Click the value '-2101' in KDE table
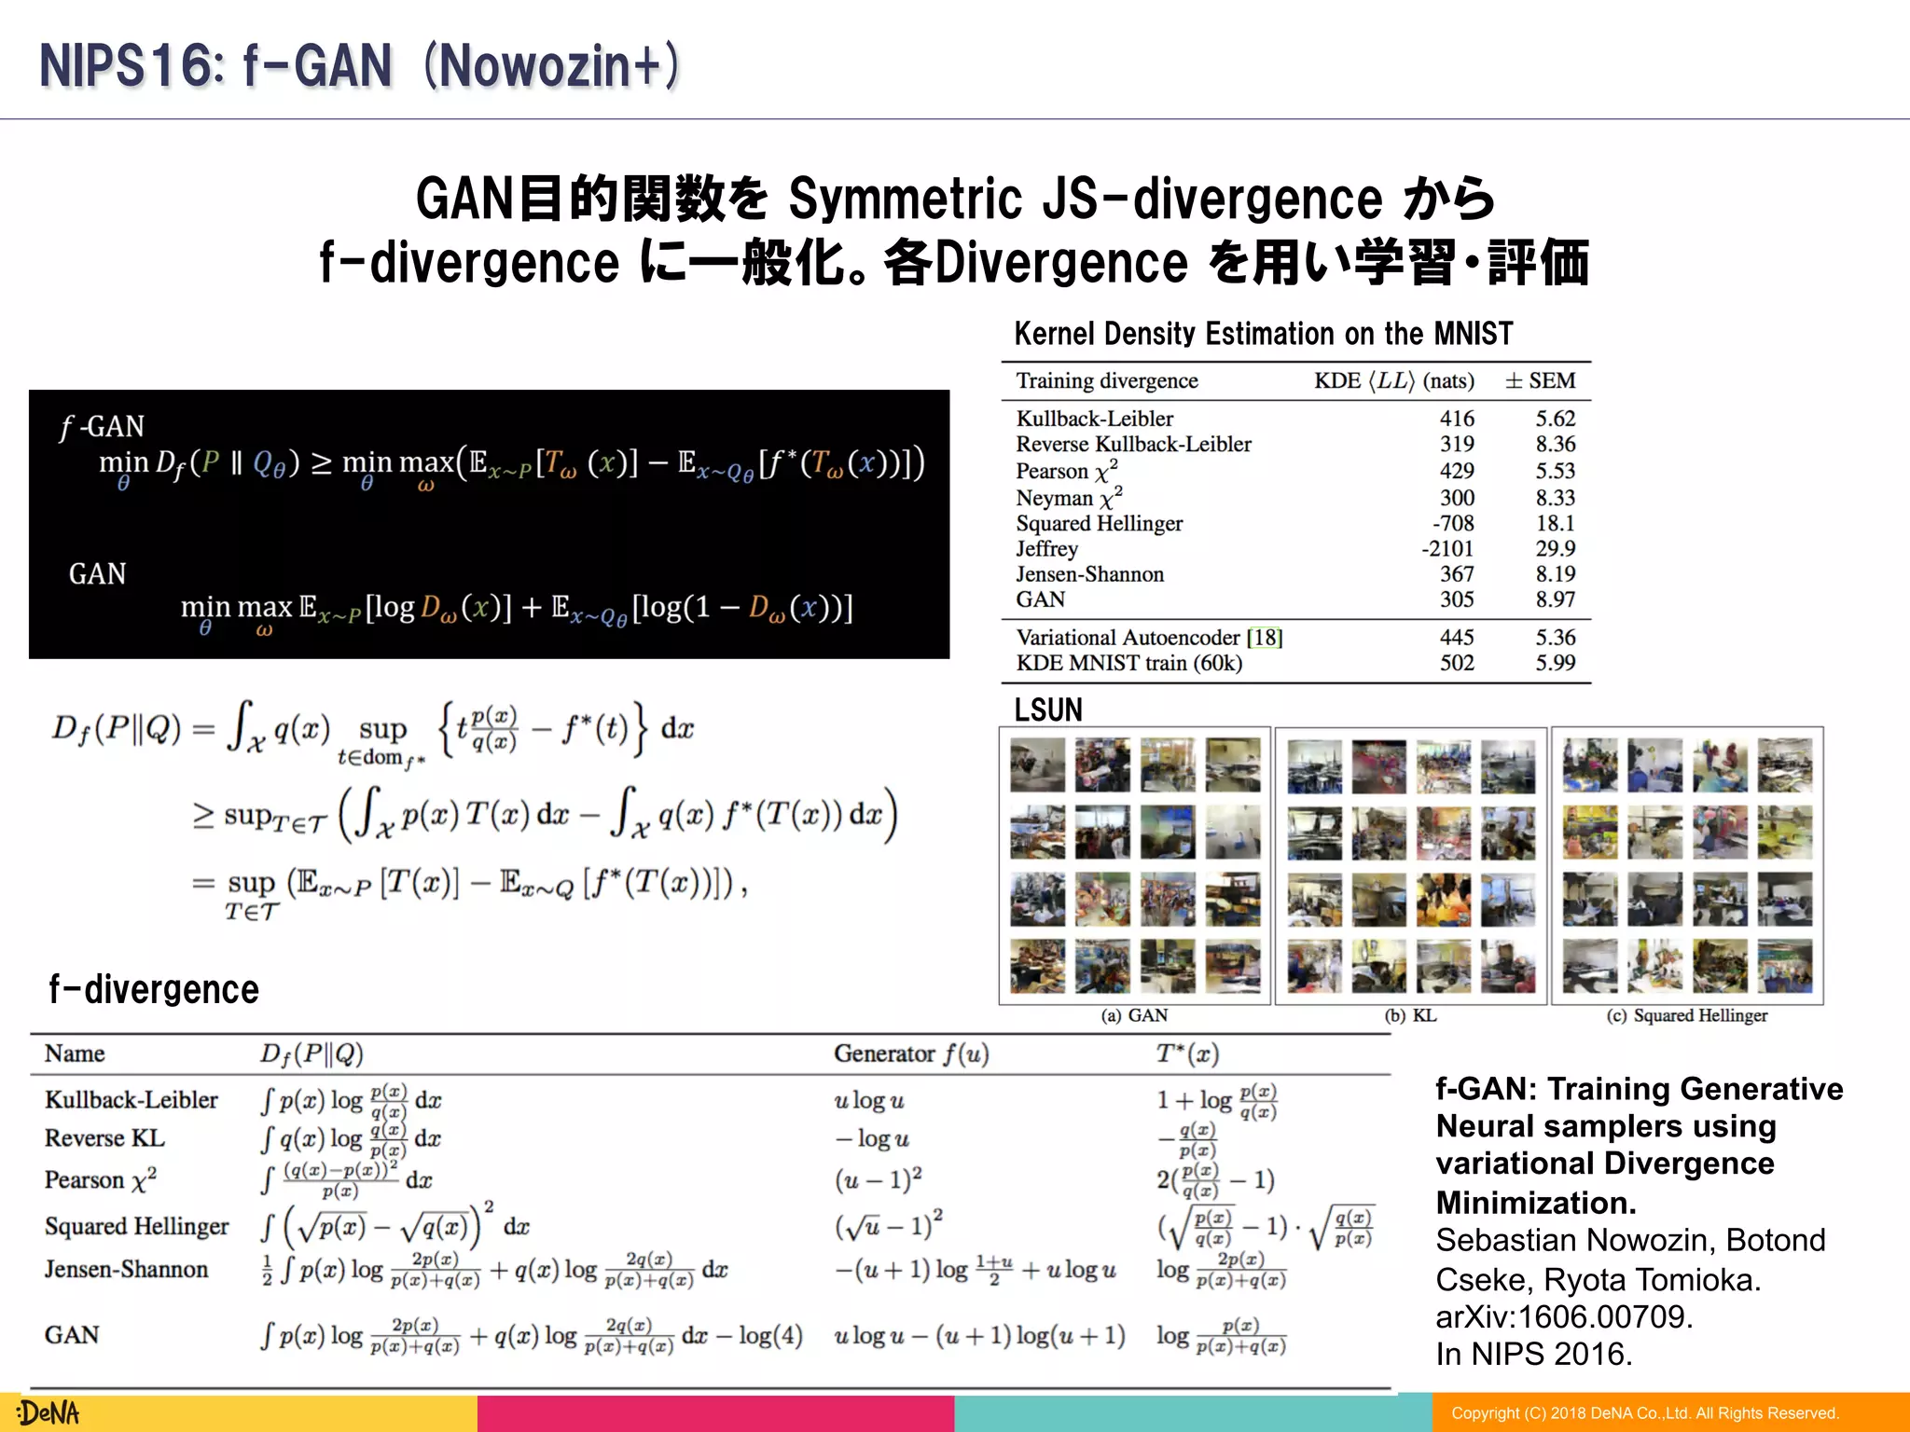 pos(1447,549)
